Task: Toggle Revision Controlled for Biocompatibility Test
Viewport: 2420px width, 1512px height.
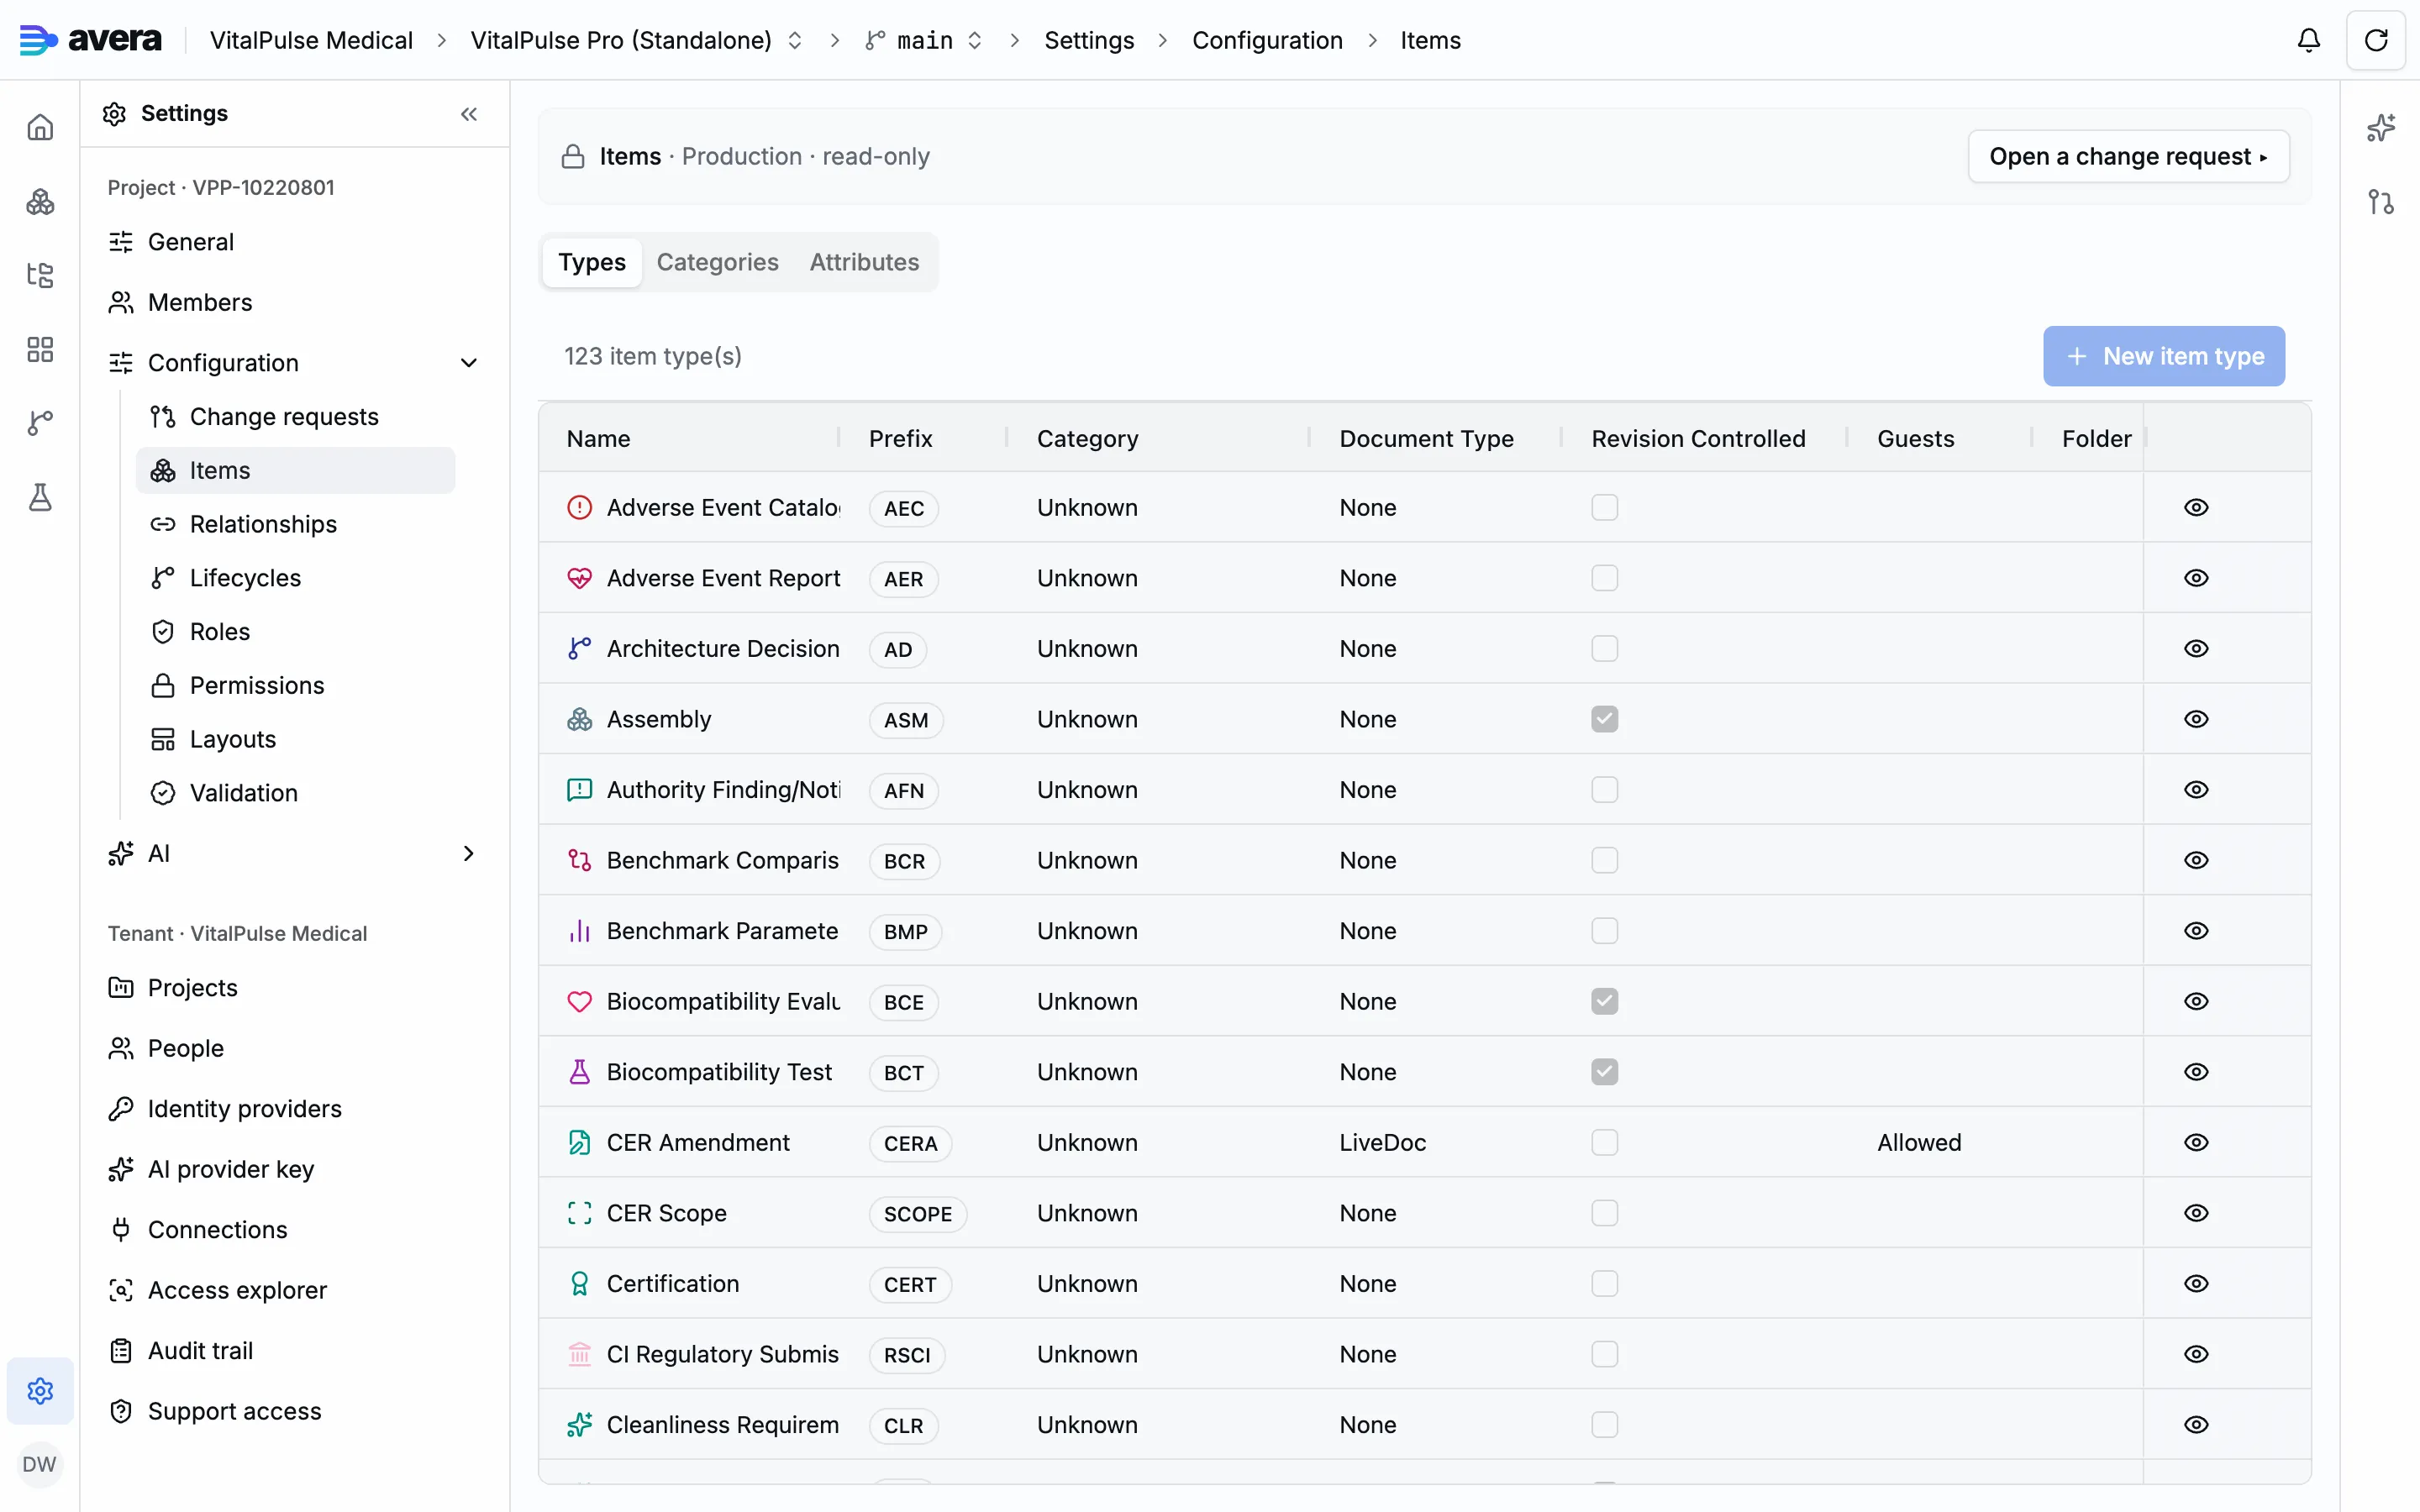Action: pos(1604,1072)
